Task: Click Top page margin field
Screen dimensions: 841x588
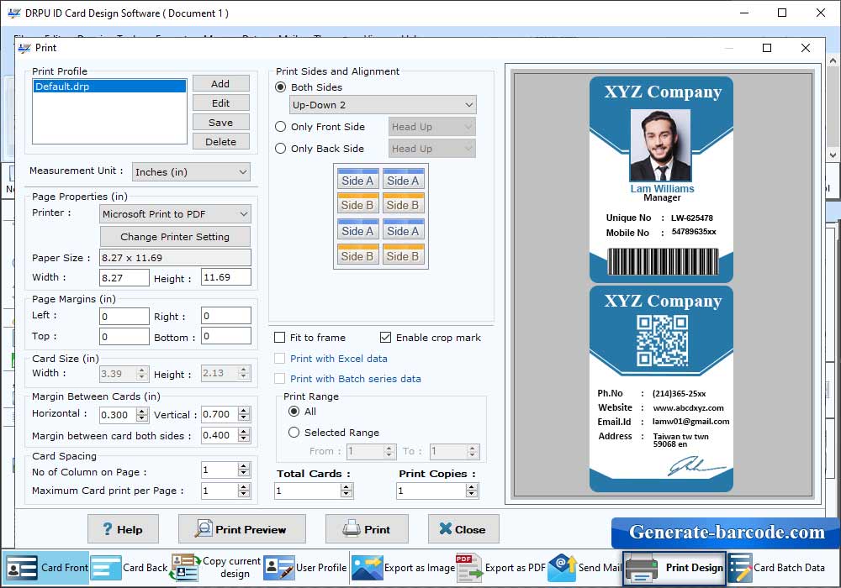Action: [124, 336]
